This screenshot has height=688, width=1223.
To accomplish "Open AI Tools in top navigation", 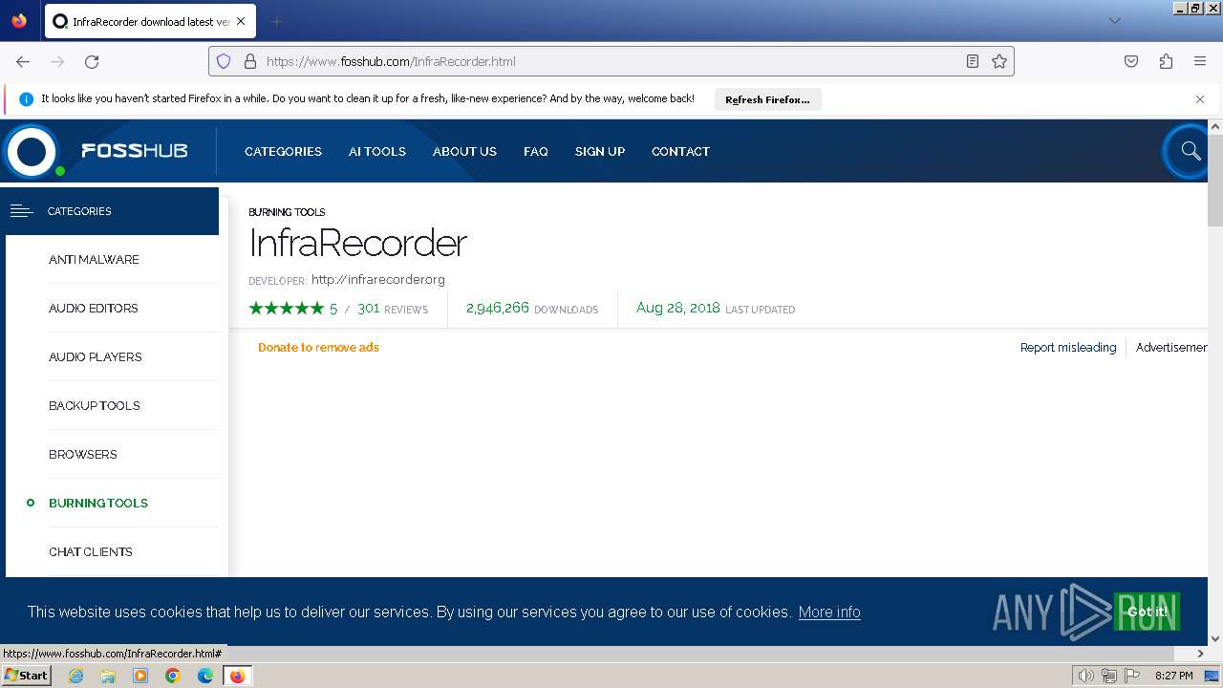I will [x=377, y=151].
